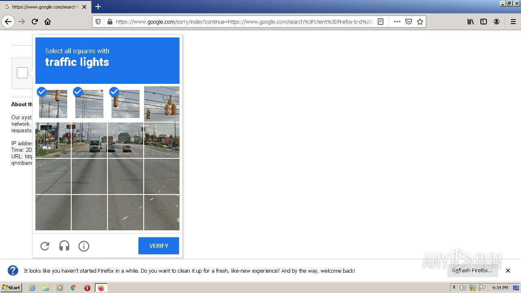This screenshot has height=293, width=521.
Task: Tick the I'm not a robot checkbox
Action: (22, 73)
